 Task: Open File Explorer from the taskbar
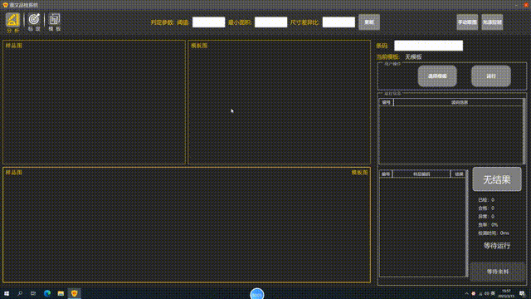[x=61, y=293]
